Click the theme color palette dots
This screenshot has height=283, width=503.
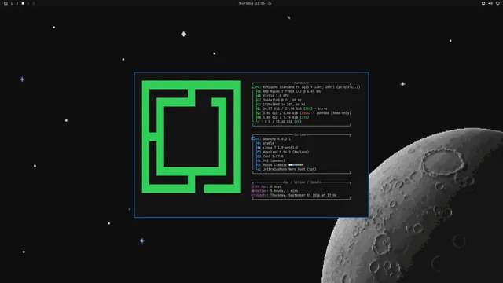pyautogui.click(x=296, y=165)
